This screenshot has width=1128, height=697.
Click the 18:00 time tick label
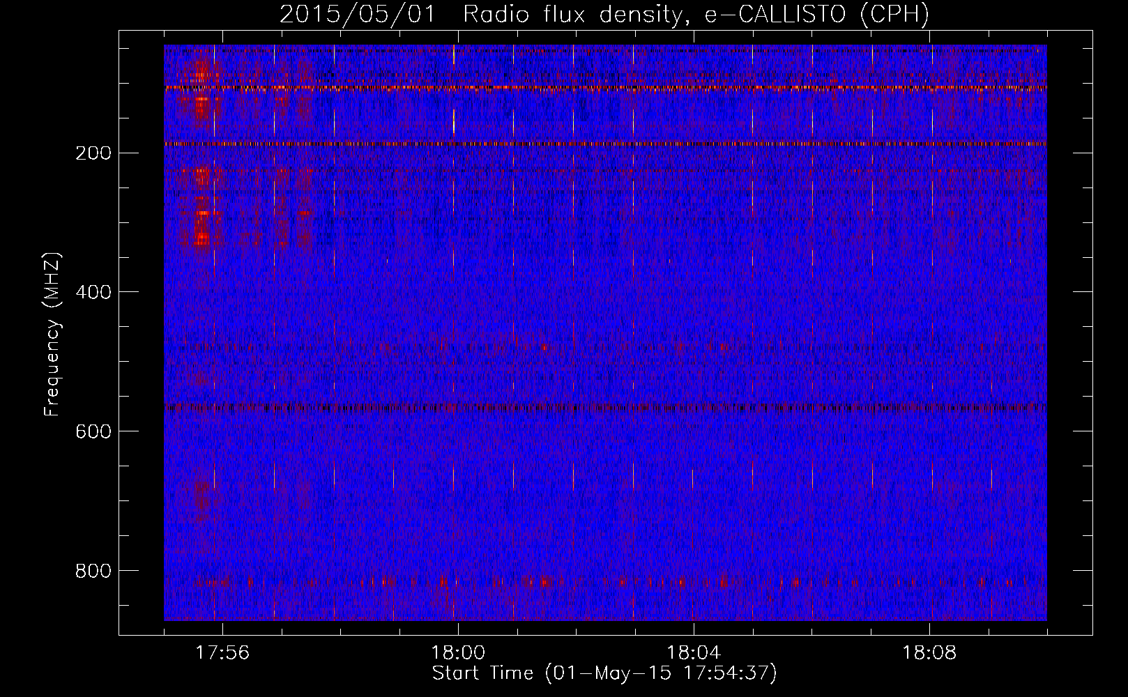click(x=458, y=653)
